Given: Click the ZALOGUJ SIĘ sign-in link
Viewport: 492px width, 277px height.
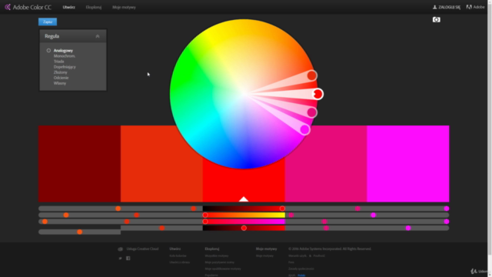Looking at the screenshot, I should point(449,7).
